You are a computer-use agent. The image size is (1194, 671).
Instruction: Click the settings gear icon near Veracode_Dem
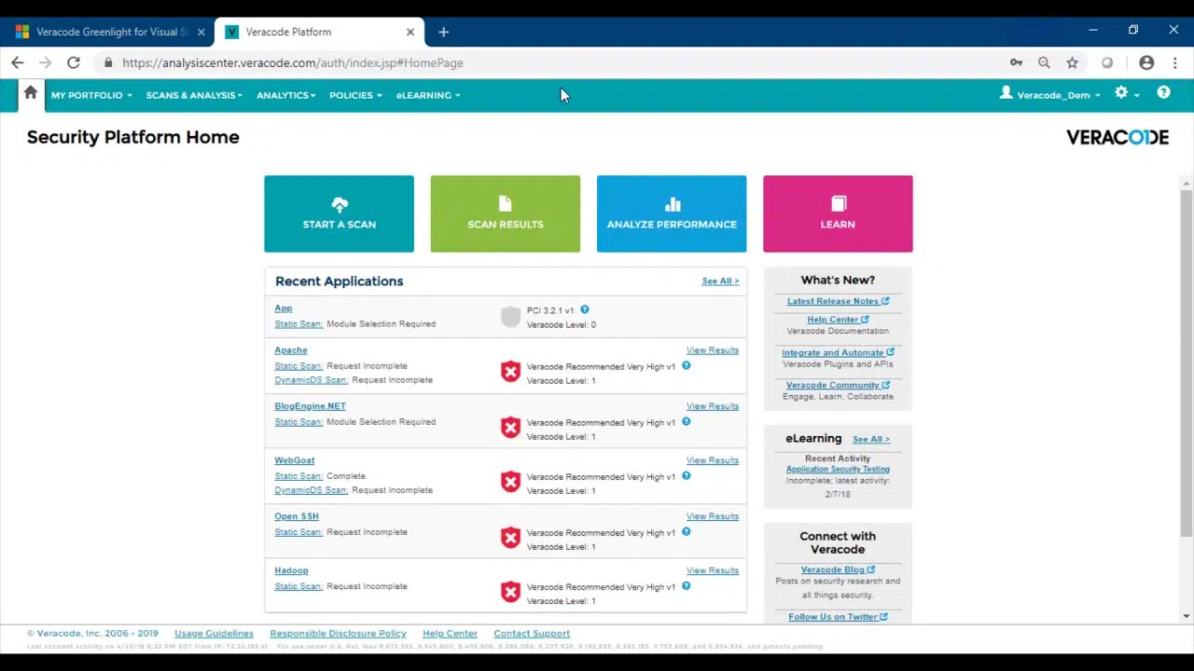pos(1121,94)
